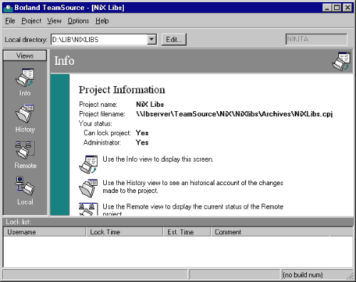This screenshot has height=282, width=356.
Task: Click the Remote view icon beside its description
Action: pos(88,209)
